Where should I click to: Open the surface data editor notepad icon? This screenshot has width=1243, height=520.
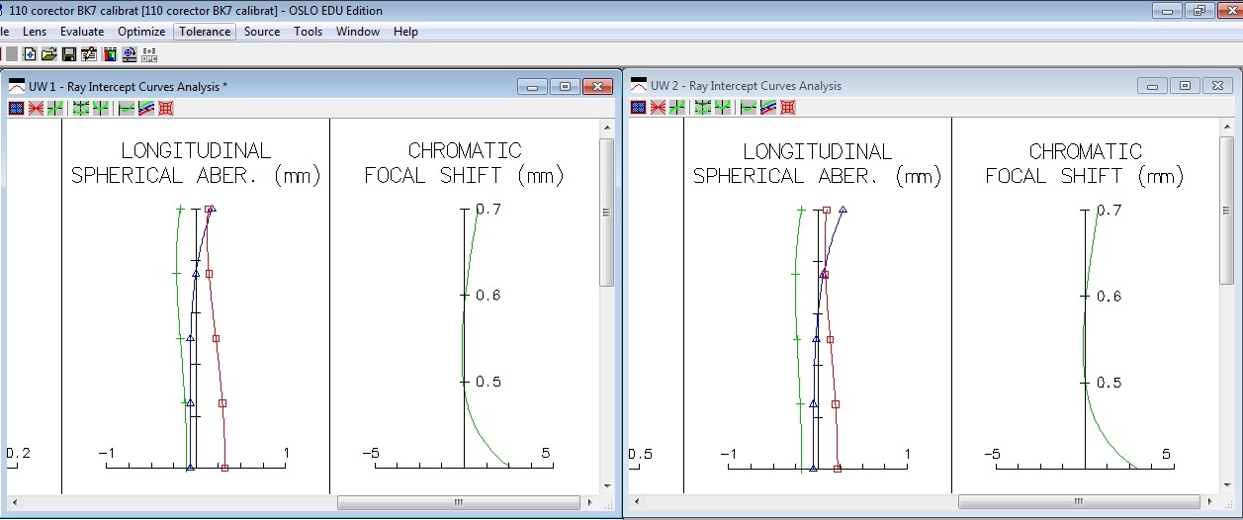click(89, 54)
